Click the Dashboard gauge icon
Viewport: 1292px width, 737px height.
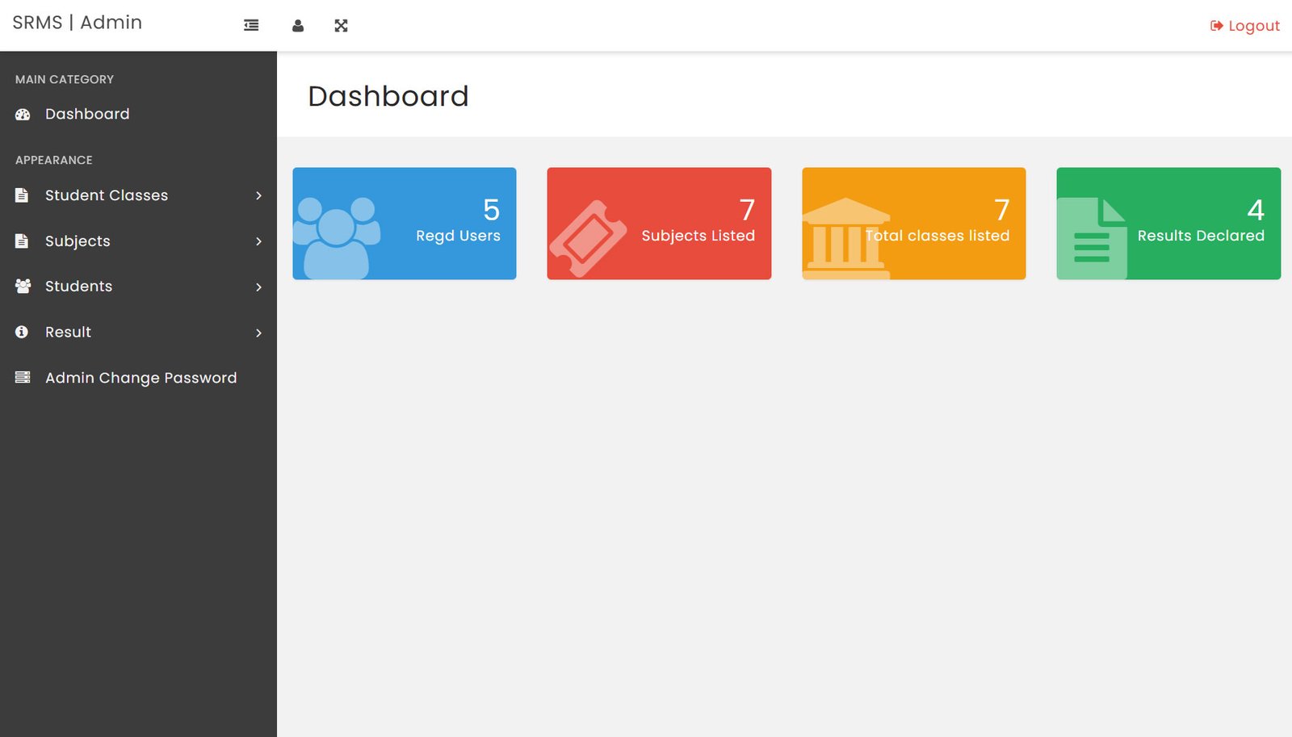pyautogui.click(x=23, y=115)
